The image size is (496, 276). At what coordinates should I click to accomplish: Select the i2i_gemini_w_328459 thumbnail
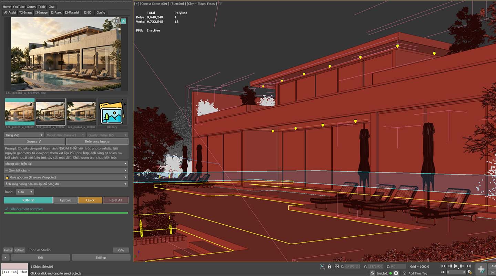[20, 111]
